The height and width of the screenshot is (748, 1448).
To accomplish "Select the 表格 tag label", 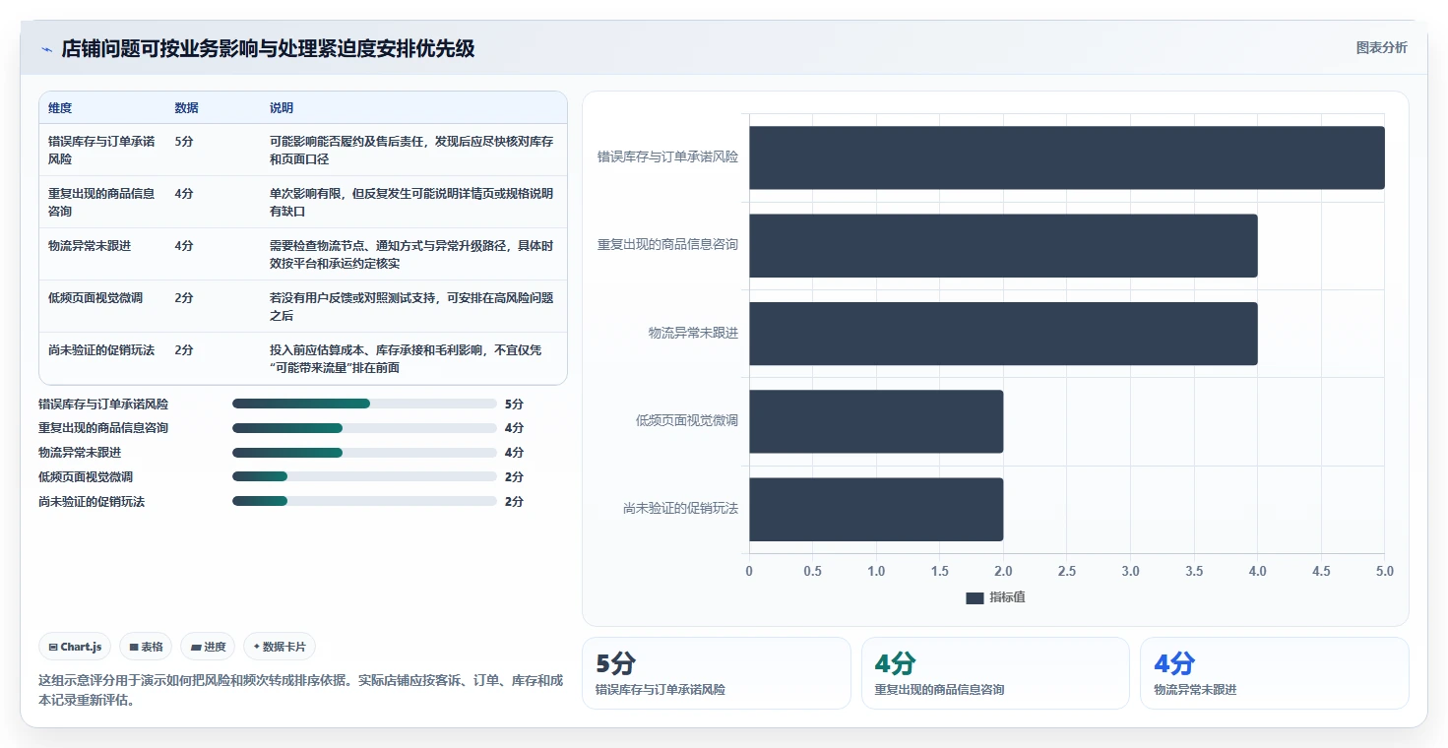I will pos(152,648).
